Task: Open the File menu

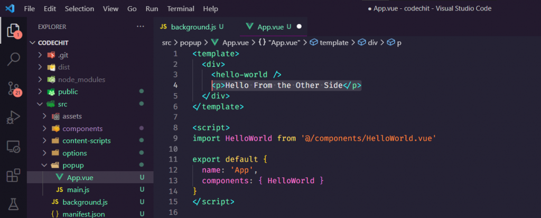Action: pos(30,8)
